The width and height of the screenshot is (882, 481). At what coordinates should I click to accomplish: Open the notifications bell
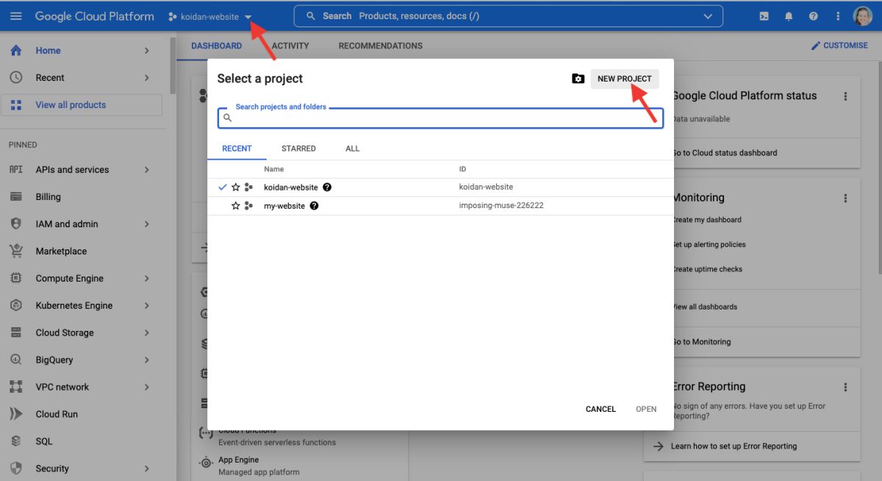(x=789, y=16)
